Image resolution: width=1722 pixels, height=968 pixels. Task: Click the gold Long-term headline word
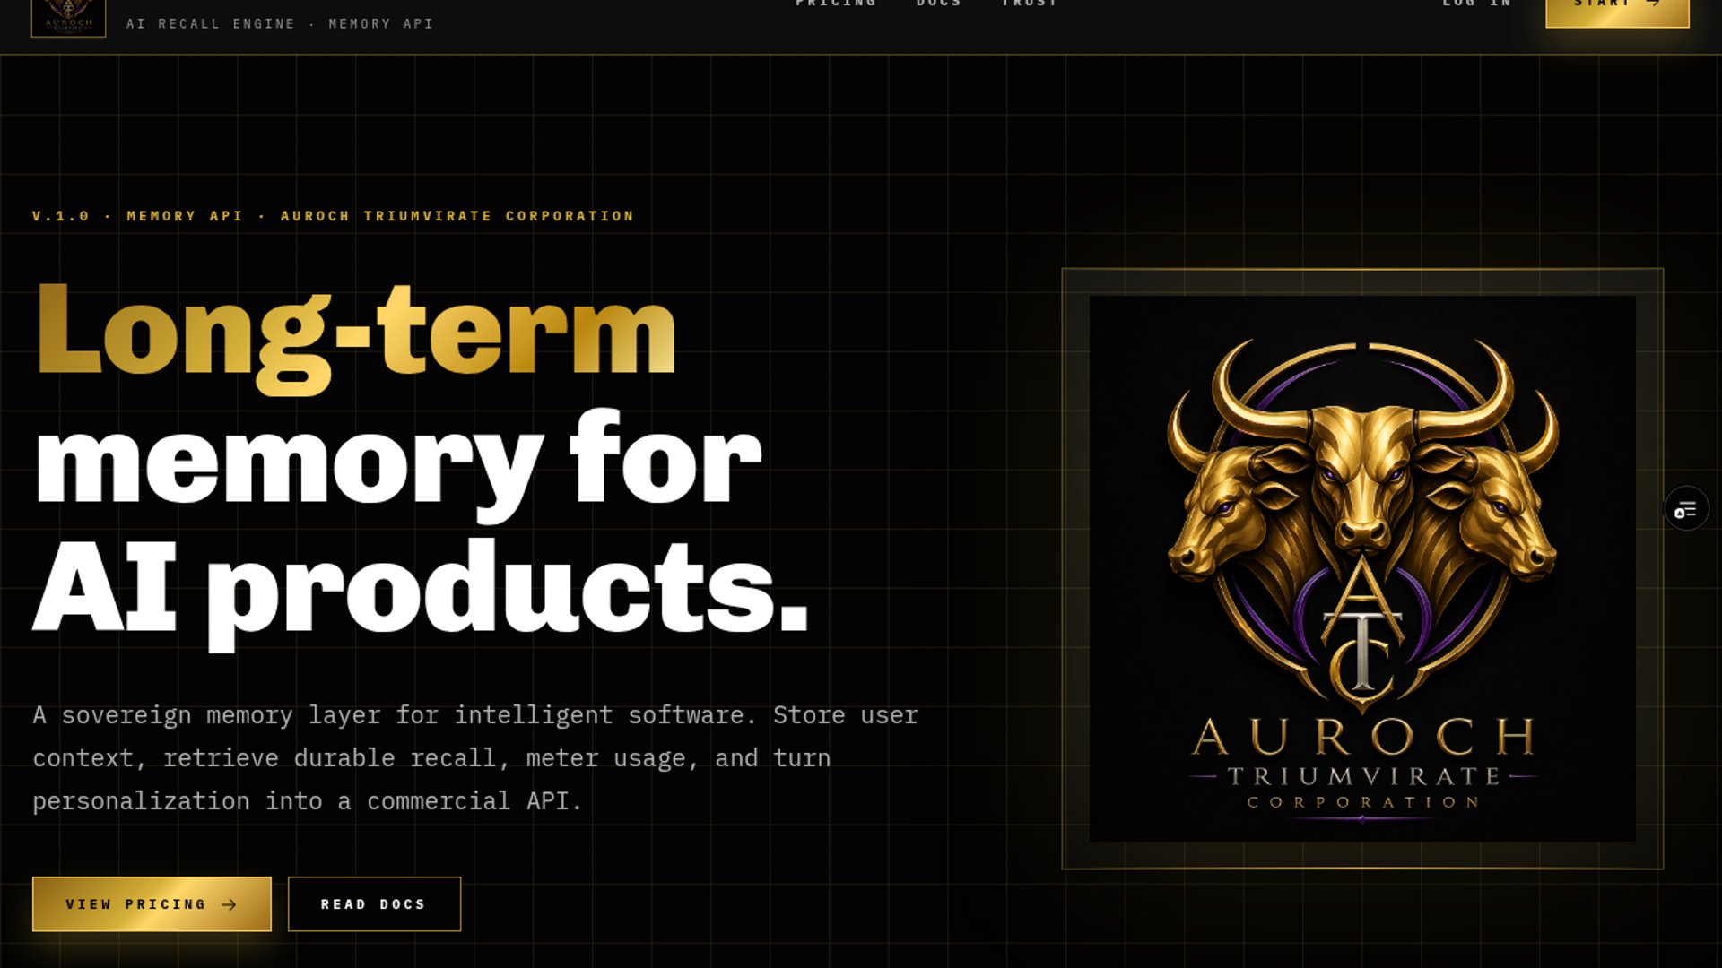(x=355, y=336)
